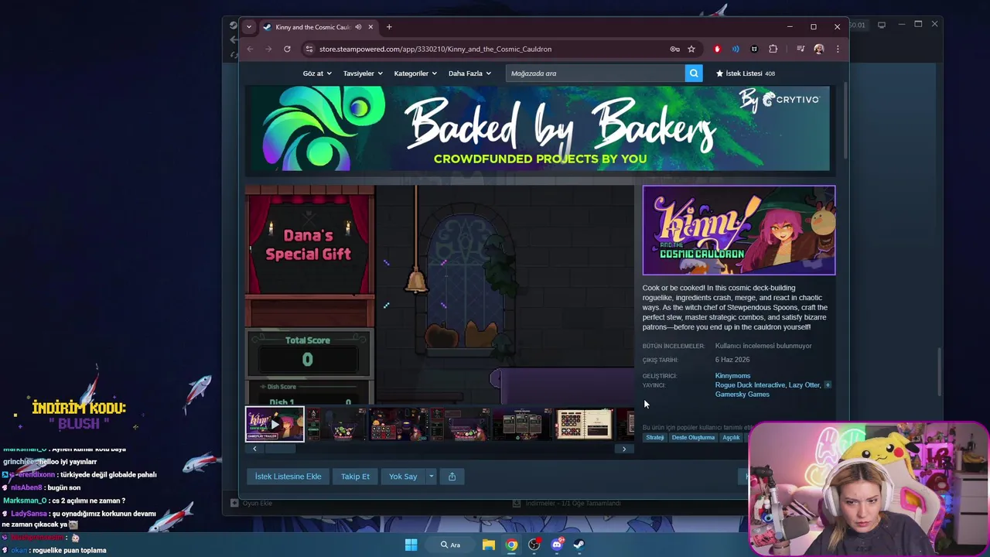Viewport: 990px width, 557px height.
Task: Open the Chrome profile avatar
Action: (x=819, y=49)
